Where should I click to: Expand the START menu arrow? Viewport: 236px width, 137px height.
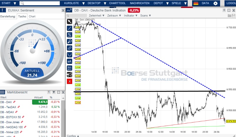[x=15, y=3]
